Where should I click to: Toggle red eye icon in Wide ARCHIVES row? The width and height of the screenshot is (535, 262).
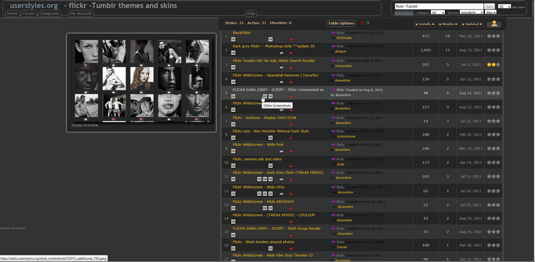point(291,209)
